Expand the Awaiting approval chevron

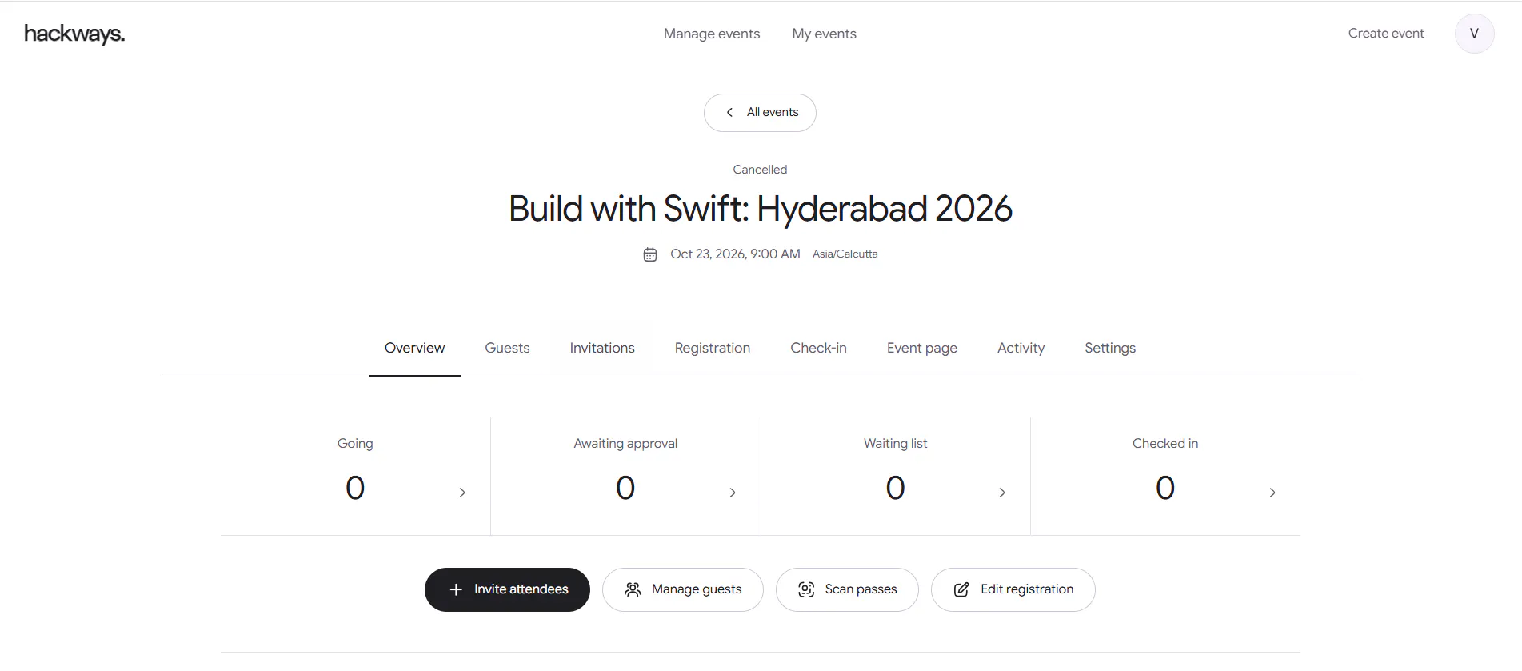(x=733, y=493)
